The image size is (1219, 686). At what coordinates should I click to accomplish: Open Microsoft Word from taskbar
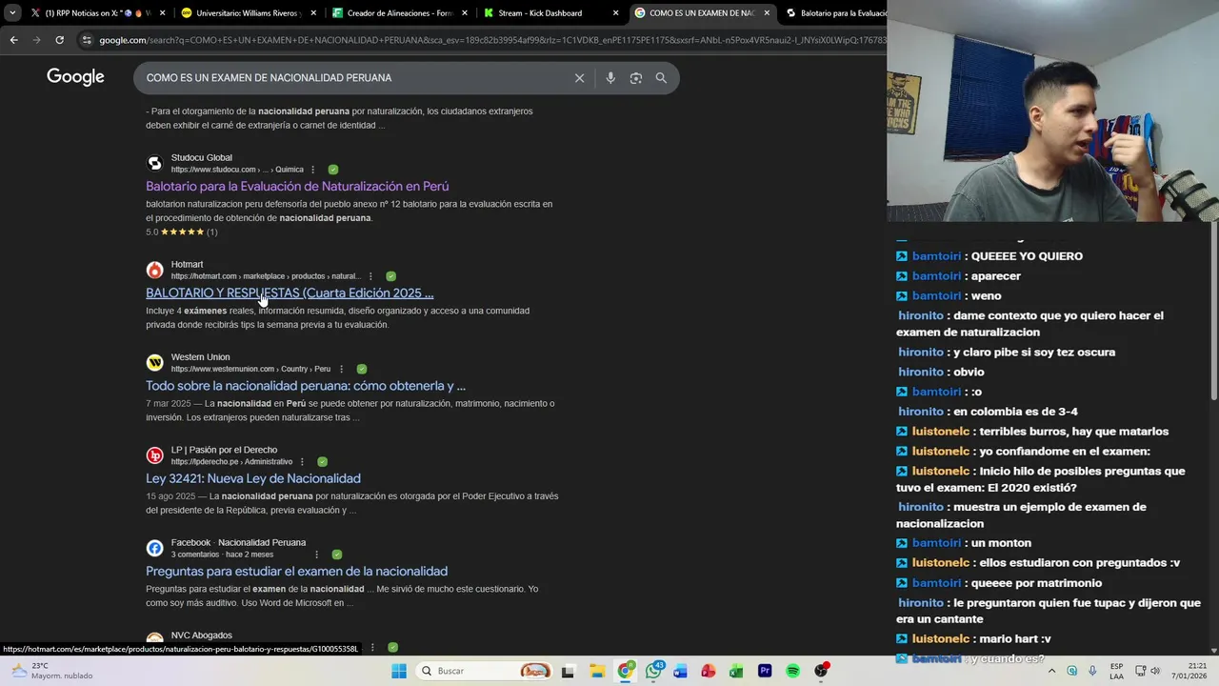coord(680,671)
